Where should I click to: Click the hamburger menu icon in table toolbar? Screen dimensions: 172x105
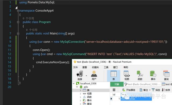coord(114,90)
